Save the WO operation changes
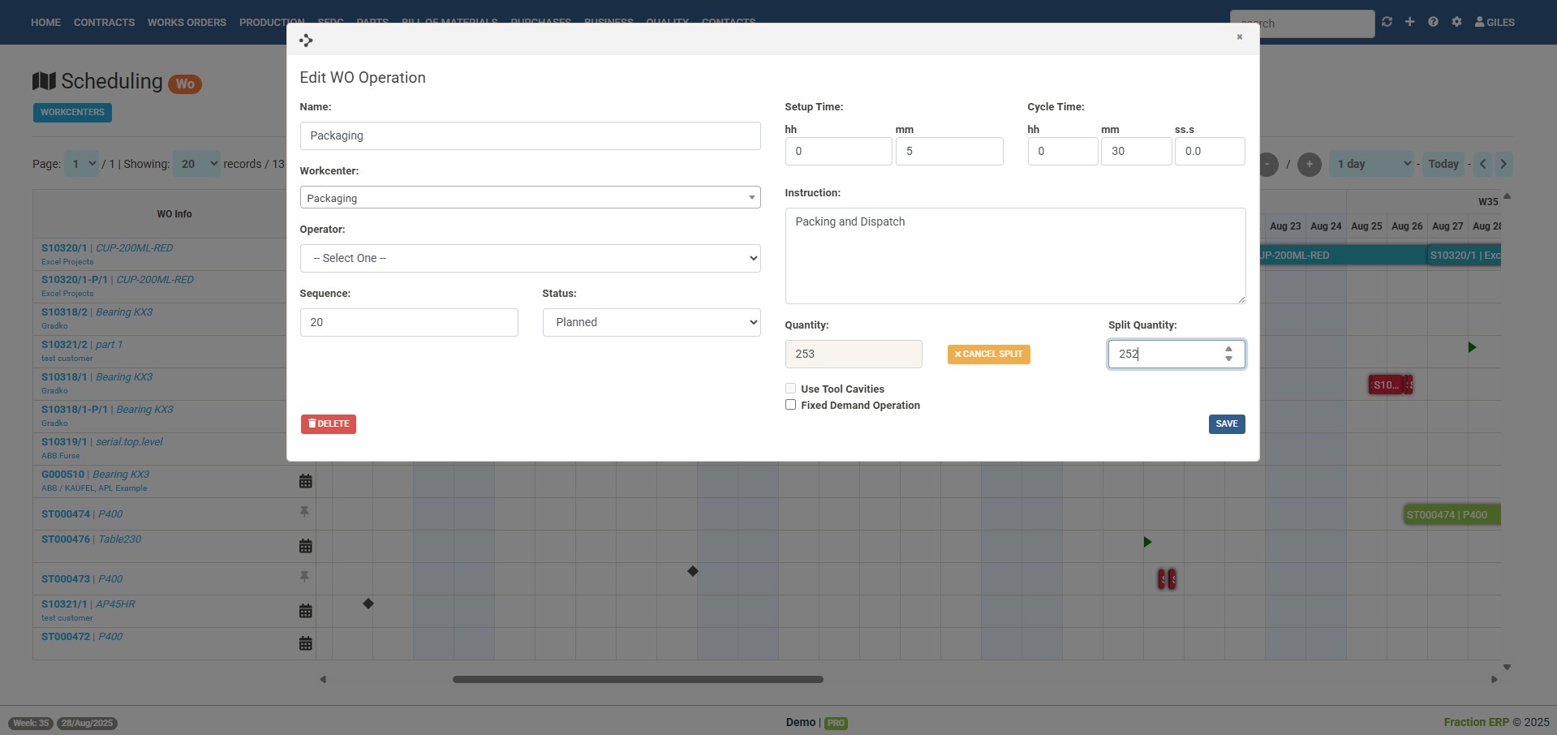Viewport: 1557px width, 735px height. (1226, 423)
